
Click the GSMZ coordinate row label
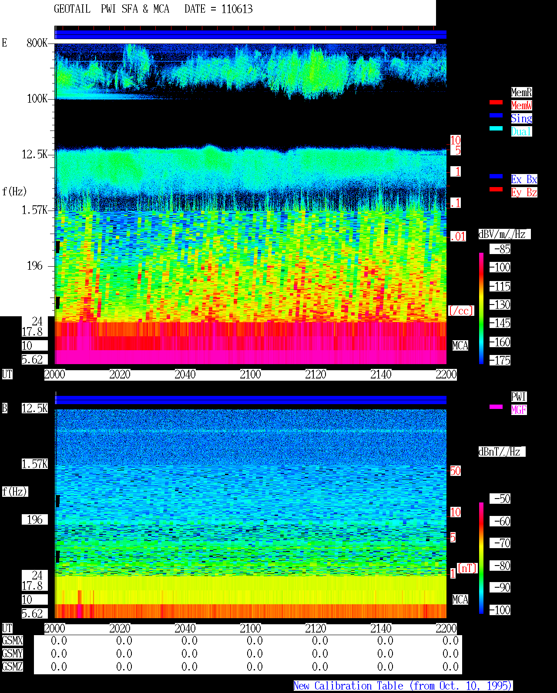pyautogui.click(x=13, y=667)
